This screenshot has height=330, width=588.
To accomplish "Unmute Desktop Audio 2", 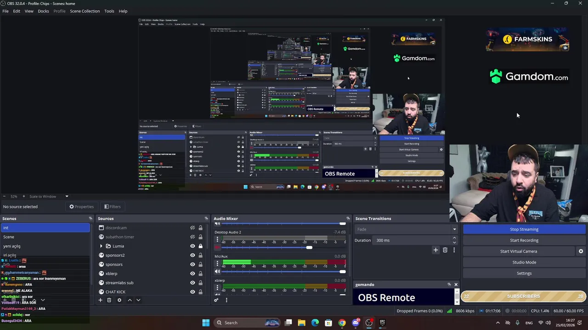I will coord(217,247).
